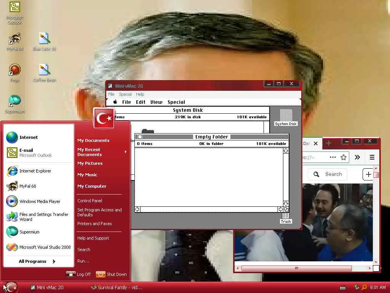Launch Internet Explorer from Start menu
This screenshot has height=293, width=390.
point(39,171)
